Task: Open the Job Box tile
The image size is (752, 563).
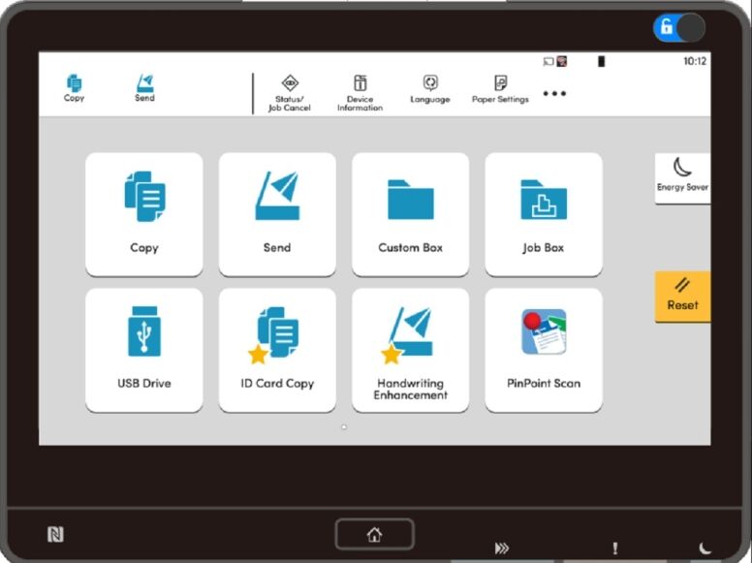Action: pos(543,213)
